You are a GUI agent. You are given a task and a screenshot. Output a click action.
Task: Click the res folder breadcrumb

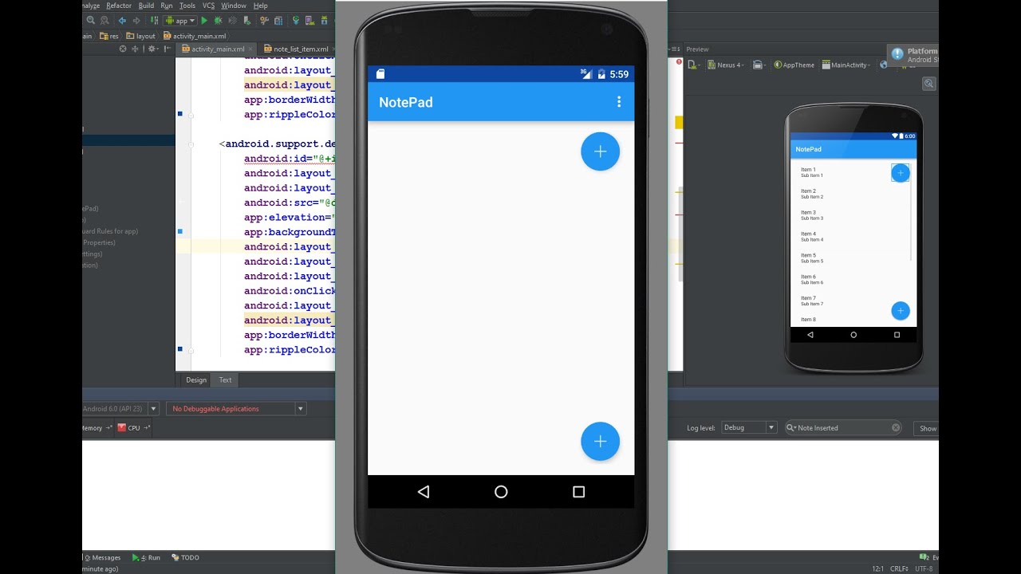pos(108,36)
